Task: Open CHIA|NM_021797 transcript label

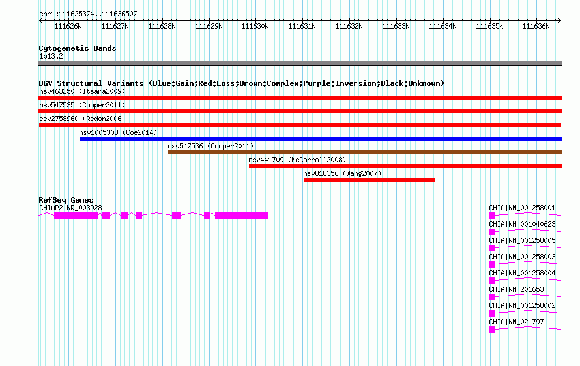Action: pyautogui.click(x=516, y=322)
